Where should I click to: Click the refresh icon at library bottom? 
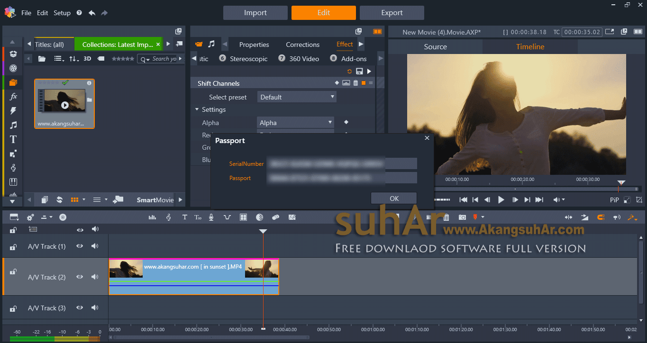(x=59, y=200)
